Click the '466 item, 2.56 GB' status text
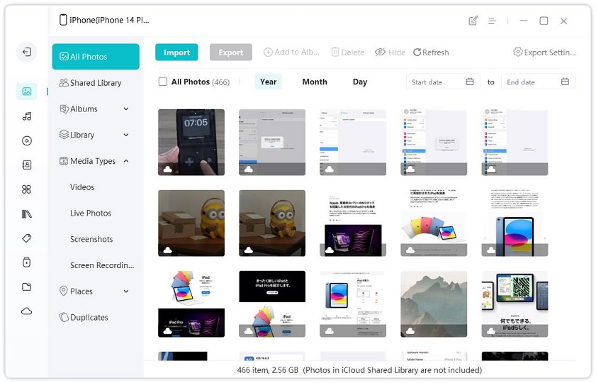The height and width of the screenshot is (383, 596). coord(268,370)
